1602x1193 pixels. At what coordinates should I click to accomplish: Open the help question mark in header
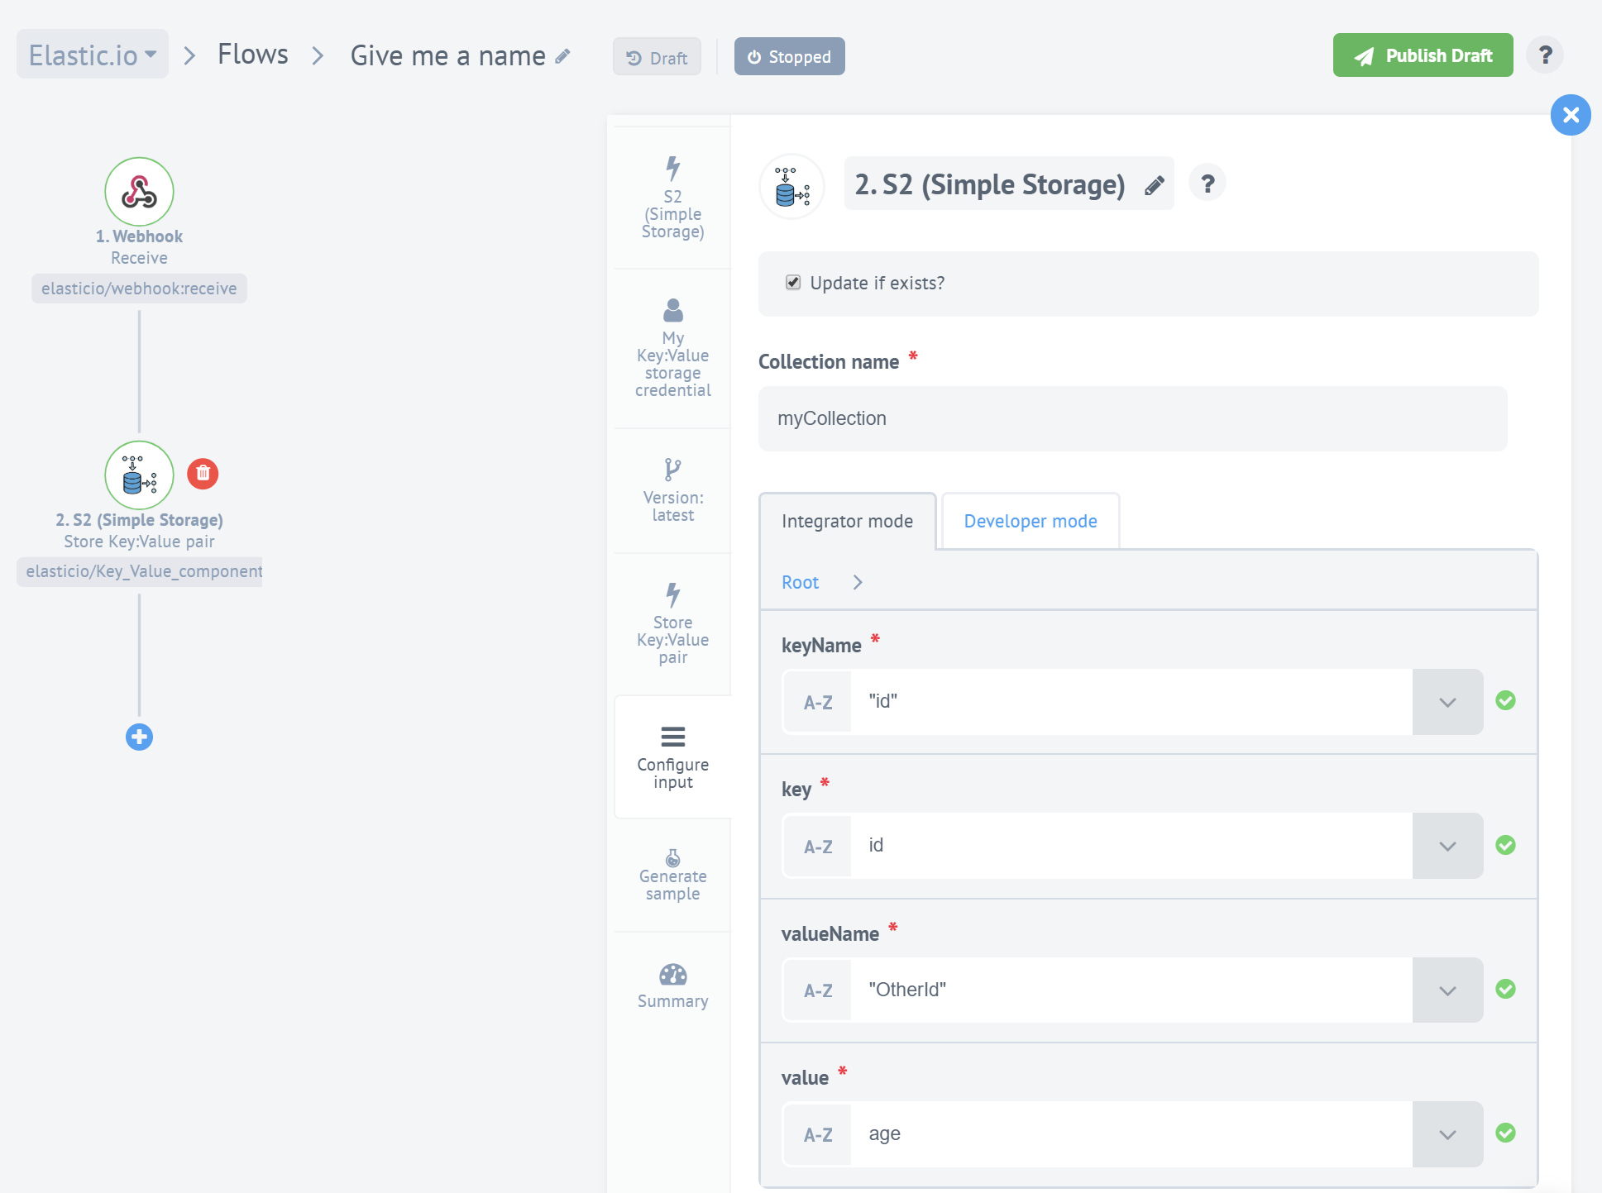click(x=1544, y=55)
